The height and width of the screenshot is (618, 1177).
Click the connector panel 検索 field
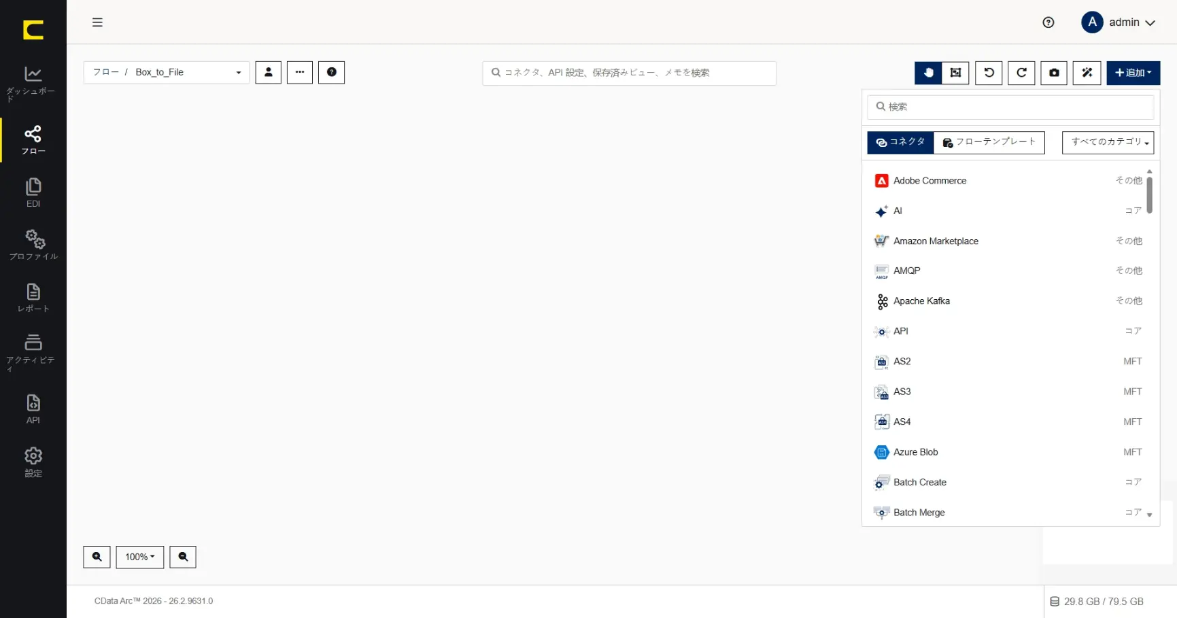tap(1010, 107)
